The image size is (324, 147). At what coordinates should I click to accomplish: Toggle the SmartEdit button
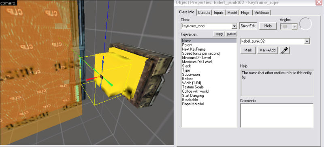[x=248, y=26]
